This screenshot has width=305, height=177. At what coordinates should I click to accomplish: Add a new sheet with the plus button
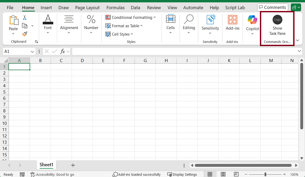pyautogui.click(x=73, y=165)
